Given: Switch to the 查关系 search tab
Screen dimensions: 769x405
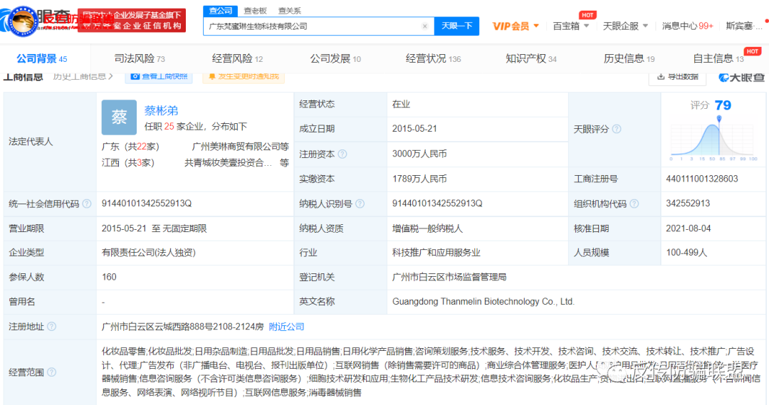Looking at the screenshot, I should coord(289,11).
